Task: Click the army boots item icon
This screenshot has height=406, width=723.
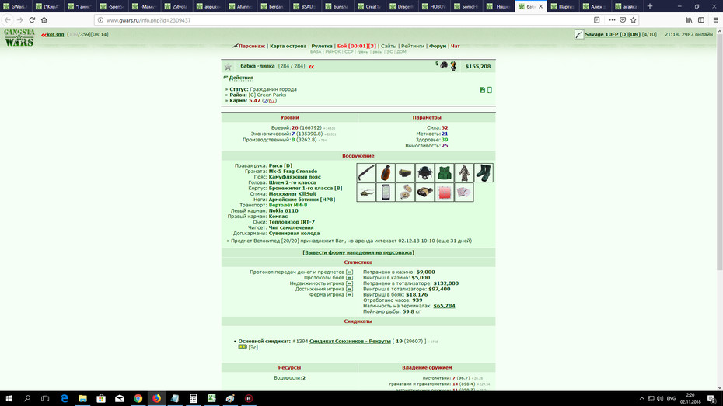Action: point(484,172)
